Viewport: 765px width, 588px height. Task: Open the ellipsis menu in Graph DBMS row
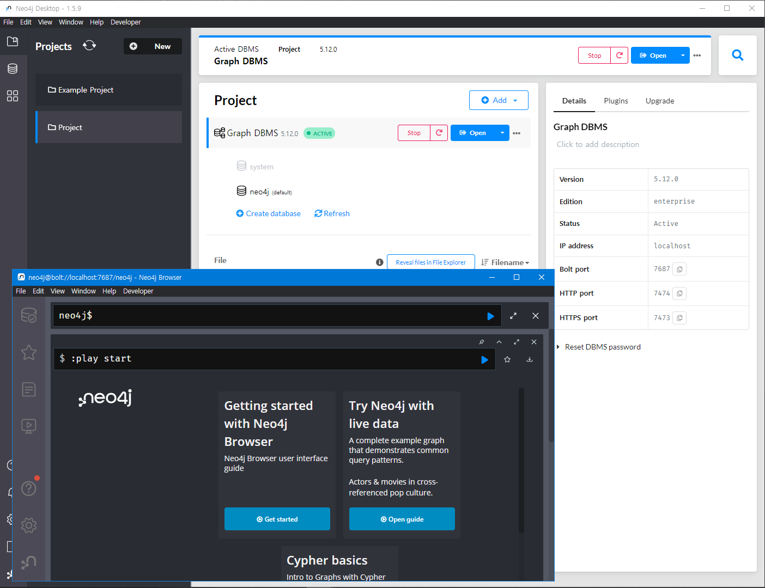coord(517,133)
